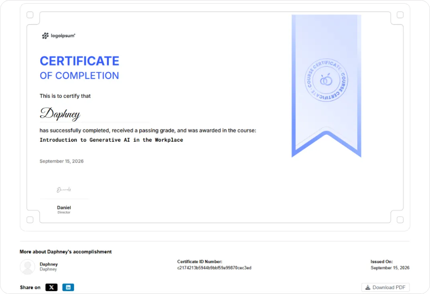The width and height of the screenshot is (430, 294).
Task: Share certificate on LinkedIn
Action: pos(68,287)
